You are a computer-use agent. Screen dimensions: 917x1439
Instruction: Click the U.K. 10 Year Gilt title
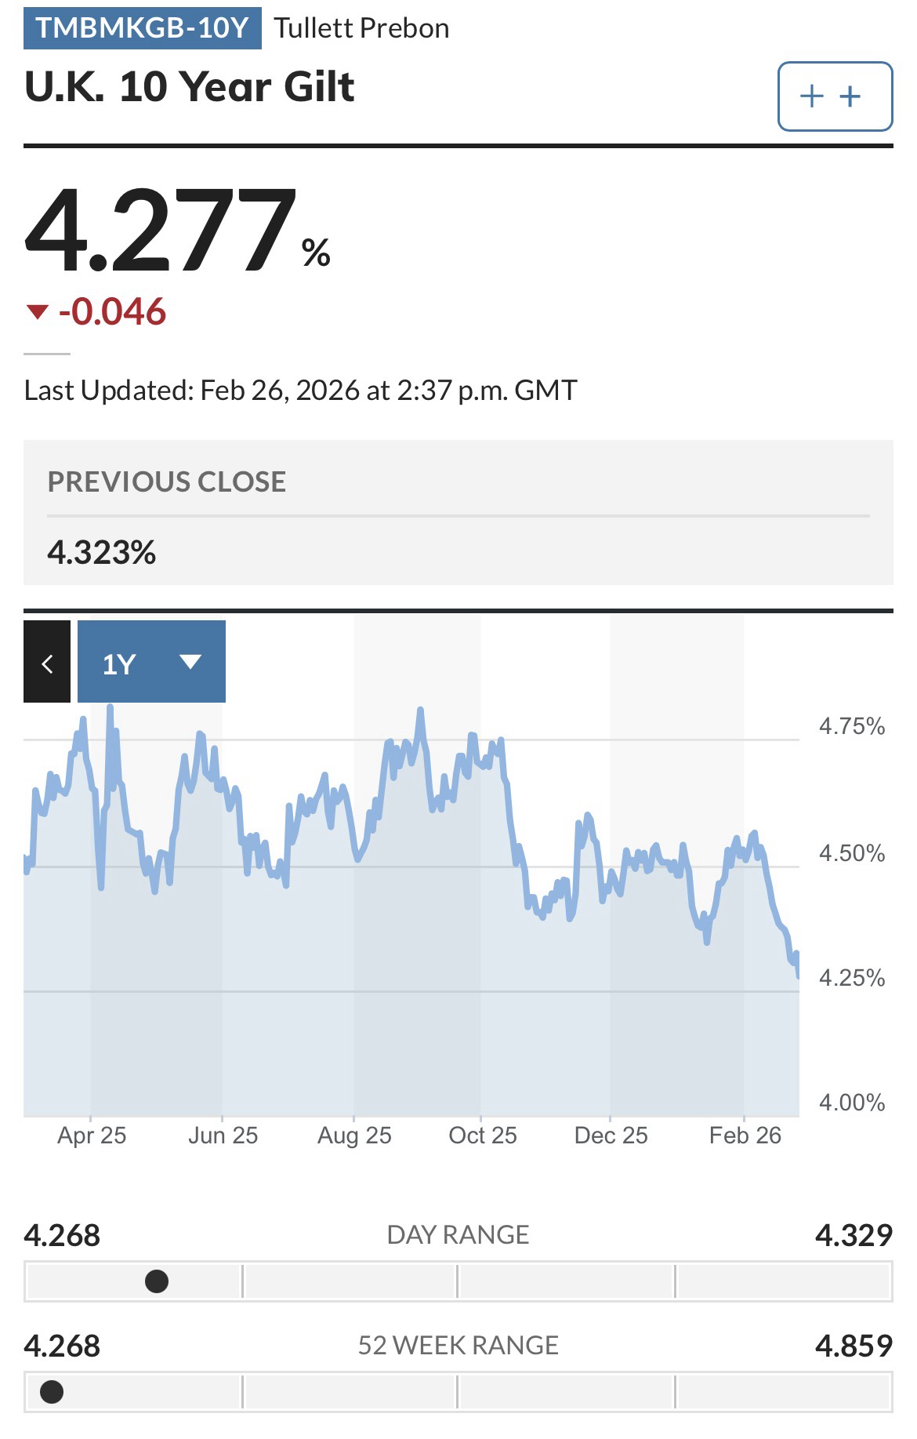tap(190, 86)
